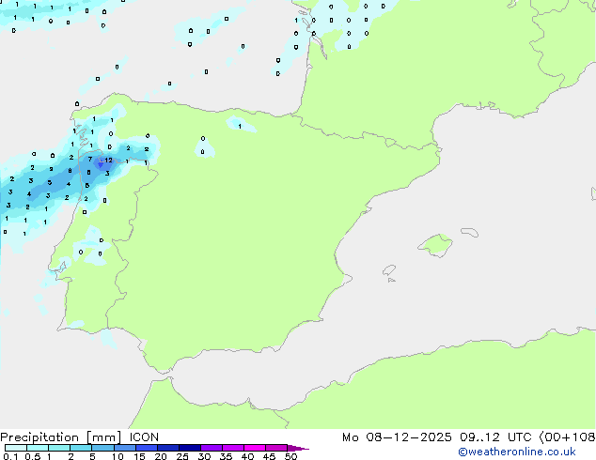Click the legend scale label '45'
596x460 pixels.
pyautogui.click(x=269, y=456)
